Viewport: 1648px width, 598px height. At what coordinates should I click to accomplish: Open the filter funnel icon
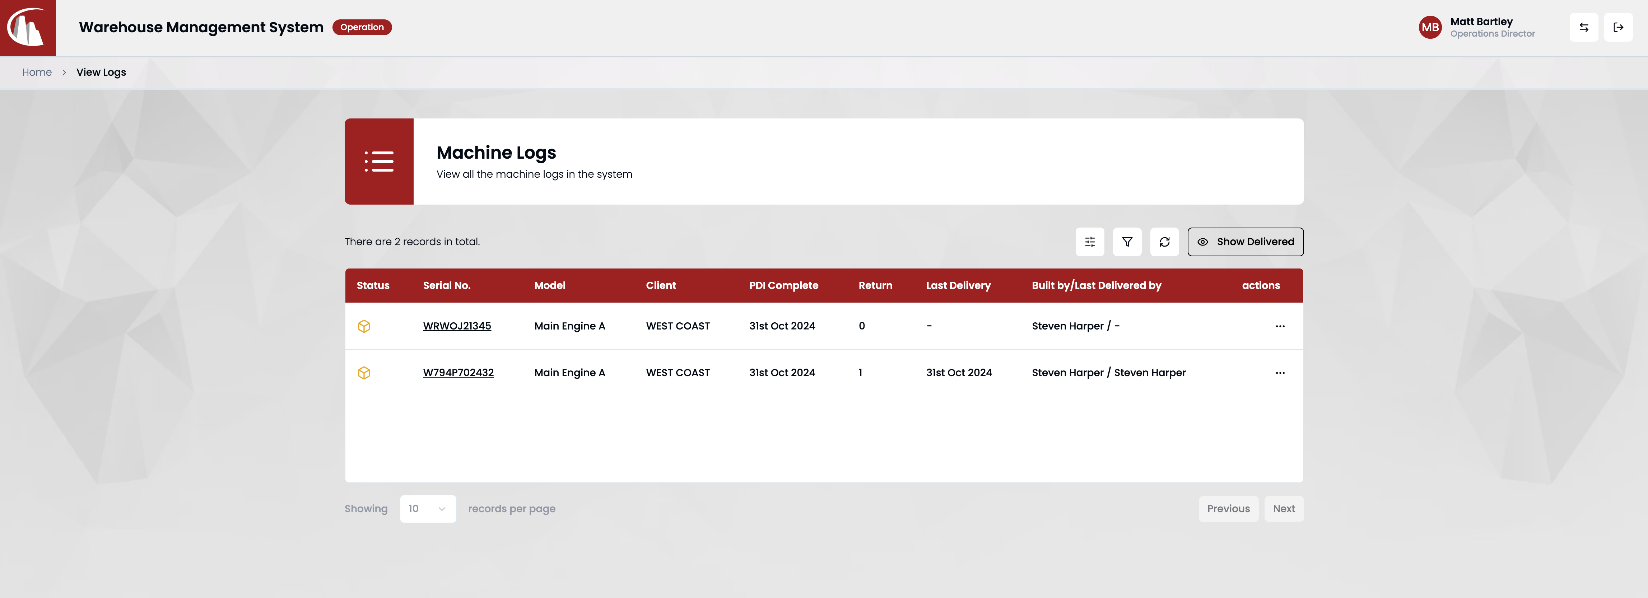1127,242
